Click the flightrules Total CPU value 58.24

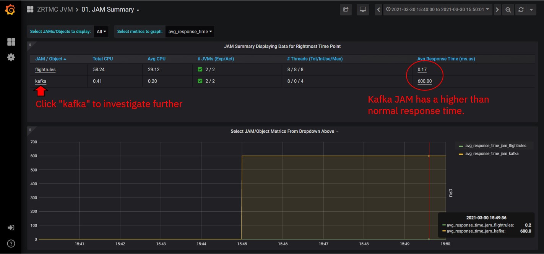point(99,70)
